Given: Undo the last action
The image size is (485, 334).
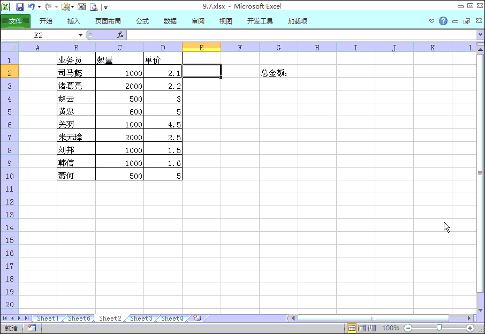Looking at the screenshot, I should 31,6.
